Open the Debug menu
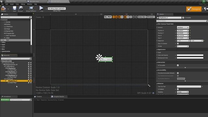 (23, 4)
